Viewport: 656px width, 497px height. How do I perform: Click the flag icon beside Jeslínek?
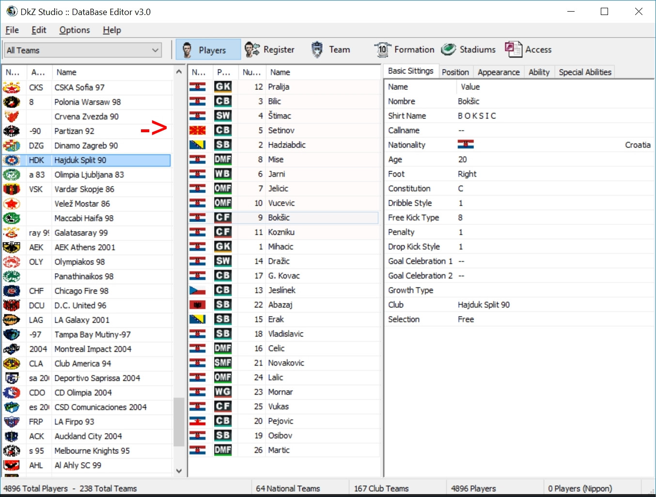point(198,290)
